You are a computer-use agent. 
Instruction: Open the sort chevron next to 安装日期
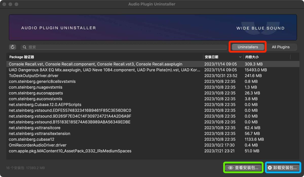click(240, 57)
